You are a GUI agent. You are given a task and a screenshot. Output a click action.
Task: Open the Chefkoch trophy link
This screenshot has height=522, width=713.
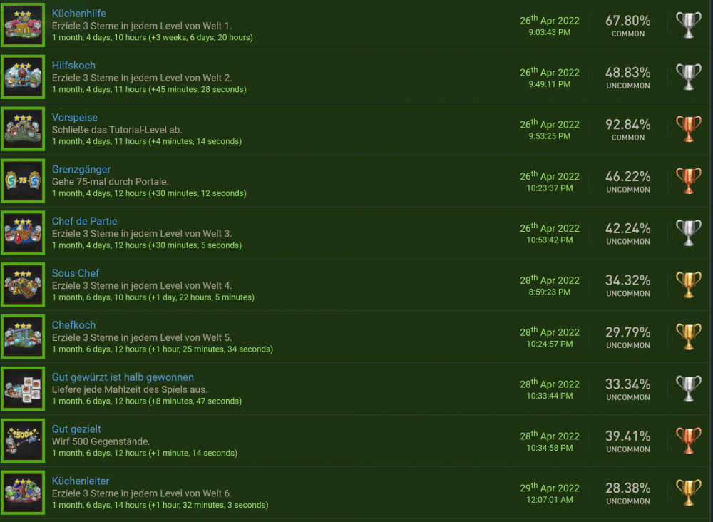73,325
